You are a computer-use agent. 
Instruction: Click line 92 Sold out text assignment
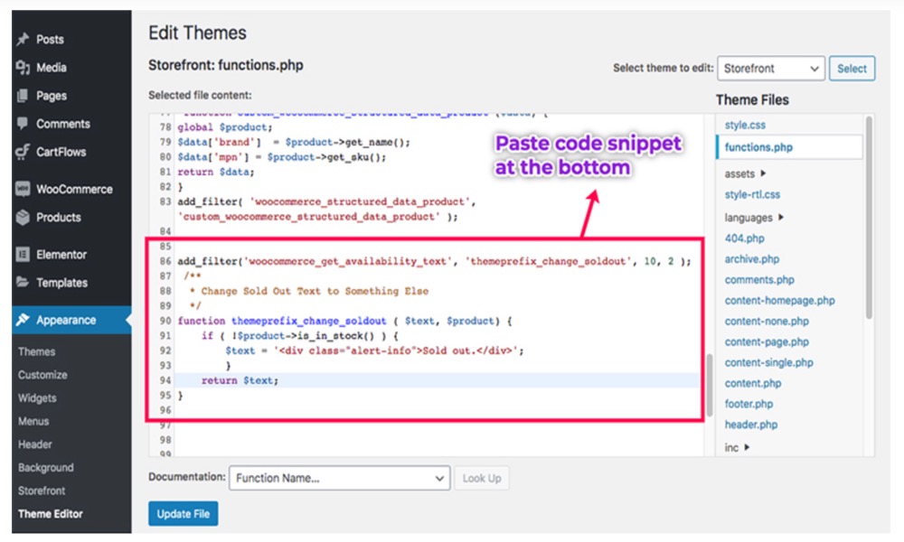[x=374, y=350]
